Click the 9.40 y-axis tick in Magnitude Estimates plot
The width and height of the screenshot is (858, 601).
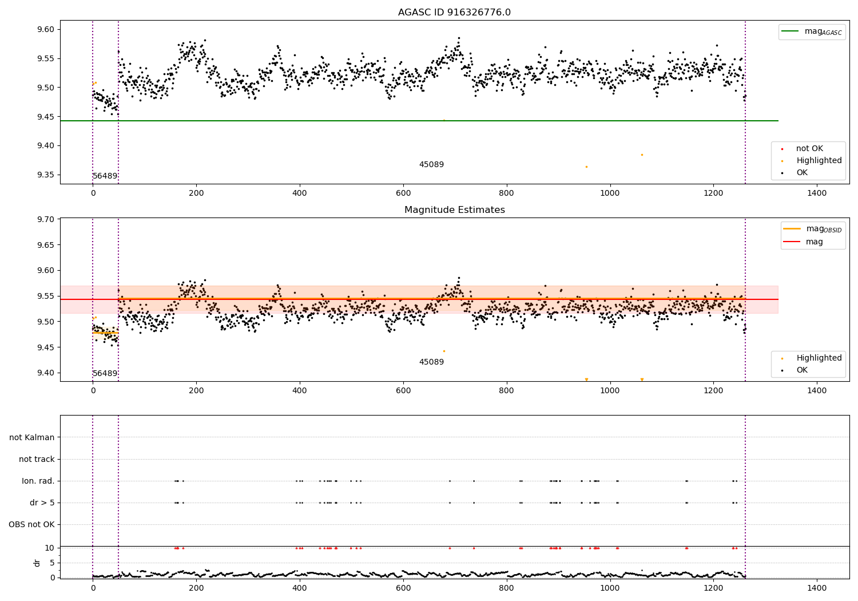pos(46,373)
